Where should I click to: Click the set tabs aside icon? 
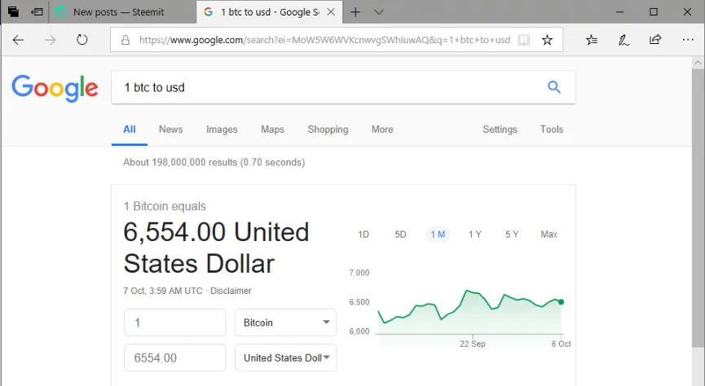(x=37, y=12)
